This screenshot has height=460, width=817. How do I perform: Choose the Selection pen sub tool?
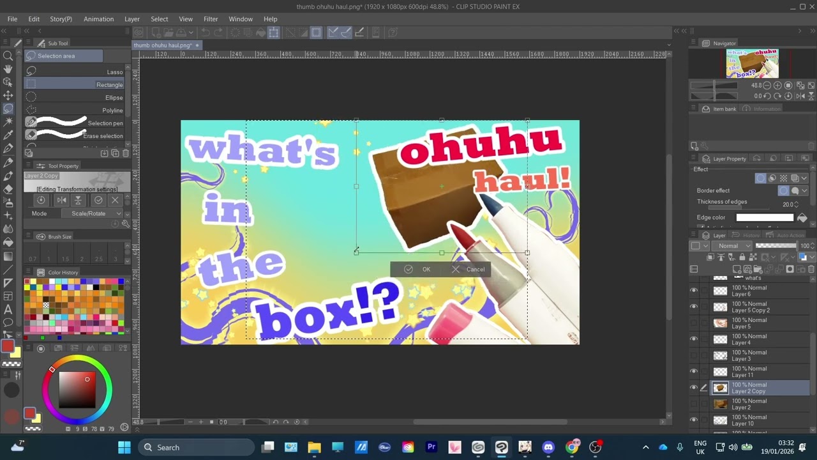click(x=75, y=123)
